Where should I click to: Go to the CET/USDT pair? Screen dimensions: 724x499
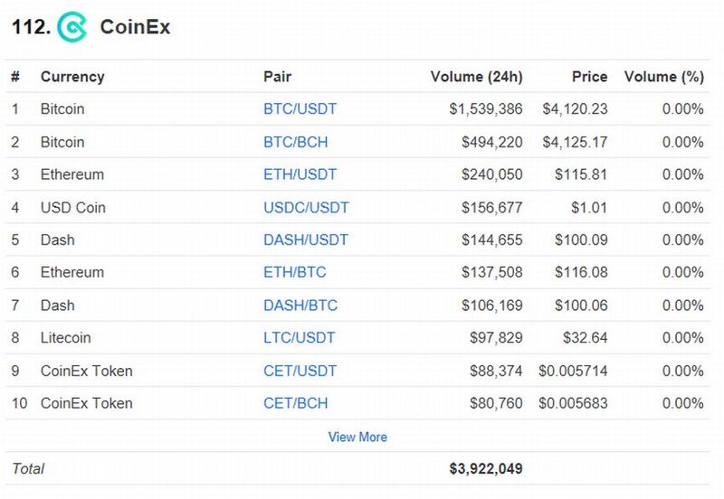[300, 371]
